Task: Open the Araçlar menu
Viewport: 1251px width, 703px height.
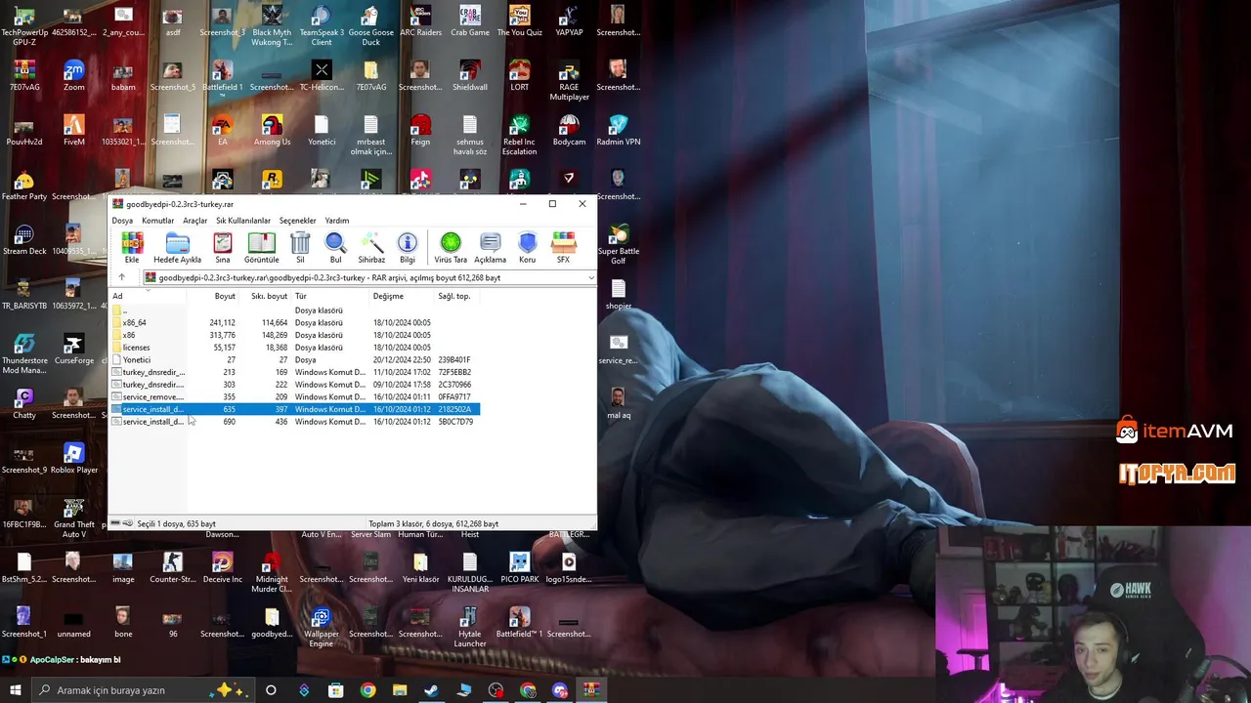Action: click(195, 221)
